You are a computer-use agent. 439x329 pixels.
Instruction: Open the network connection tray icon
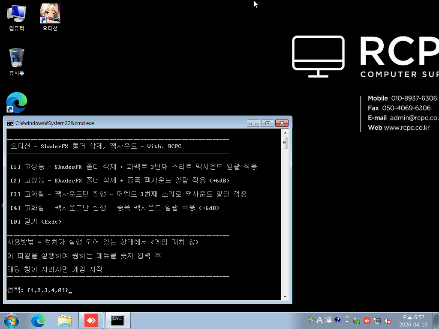click(x=377, y=321)
